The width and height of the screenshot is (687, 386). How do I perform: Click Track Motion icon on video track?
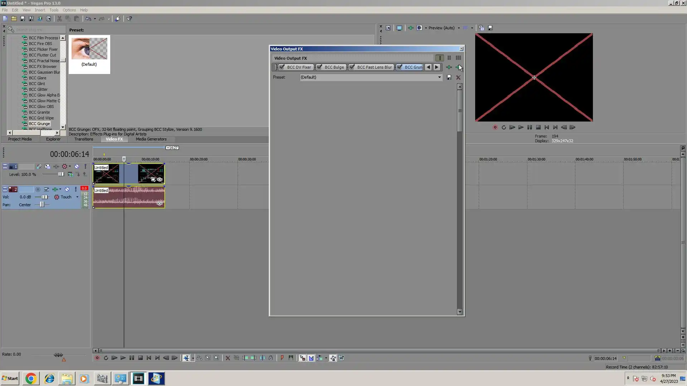47,167
